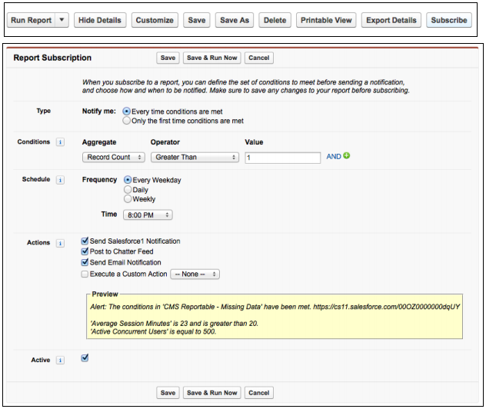Open the Run Report dropdown arrow
Viewport: 486px width, 409px height.
pyautogui.click(x=62, y=20)
